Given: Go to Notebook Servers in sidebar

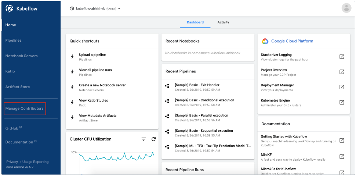Looking at the screenshot, I should click(x=21, y=56).
